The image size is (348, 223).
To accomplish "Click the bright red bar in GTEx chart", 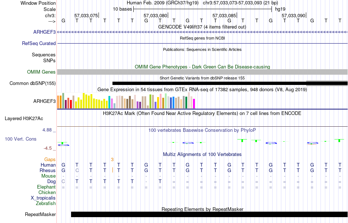I will pos(71,104).
